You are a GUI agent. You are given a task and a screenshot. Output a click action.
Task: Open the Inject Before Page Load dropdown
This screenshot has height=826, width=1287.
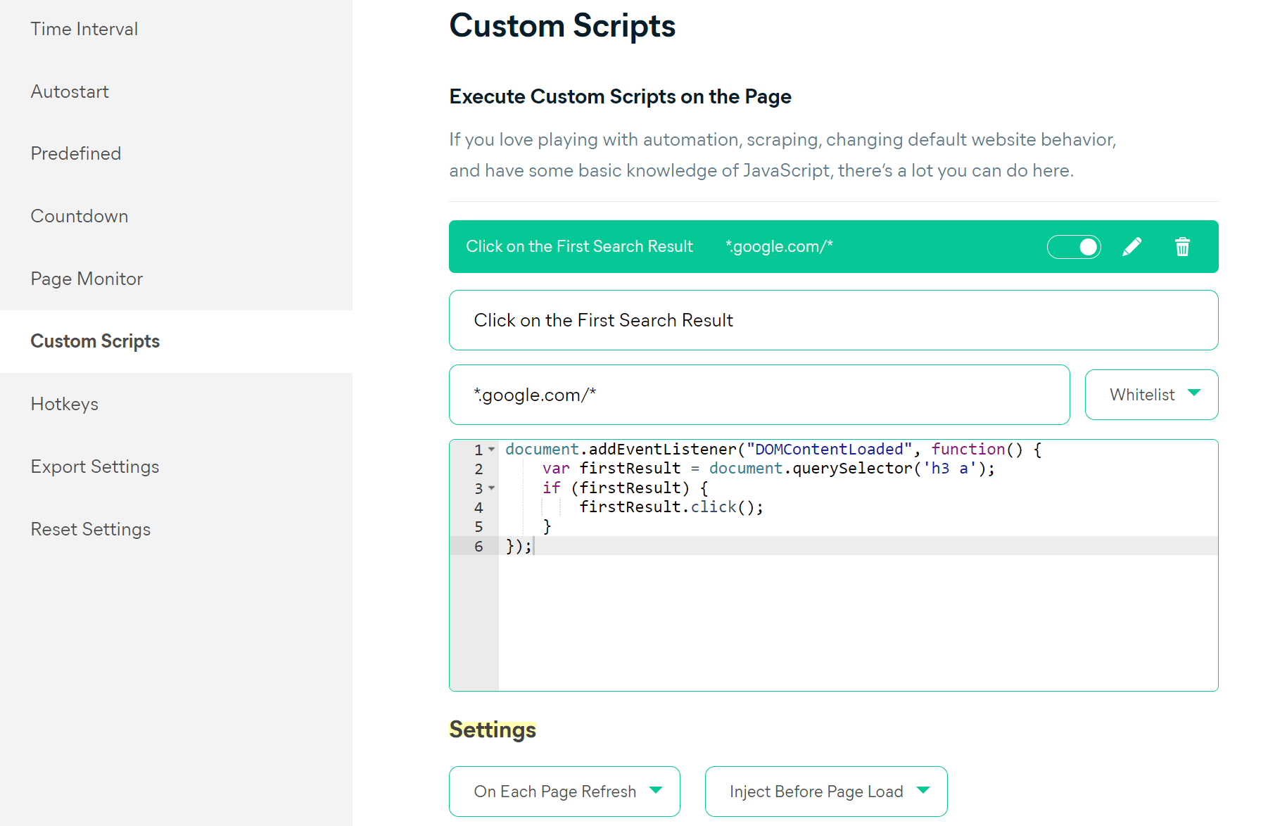826,792
